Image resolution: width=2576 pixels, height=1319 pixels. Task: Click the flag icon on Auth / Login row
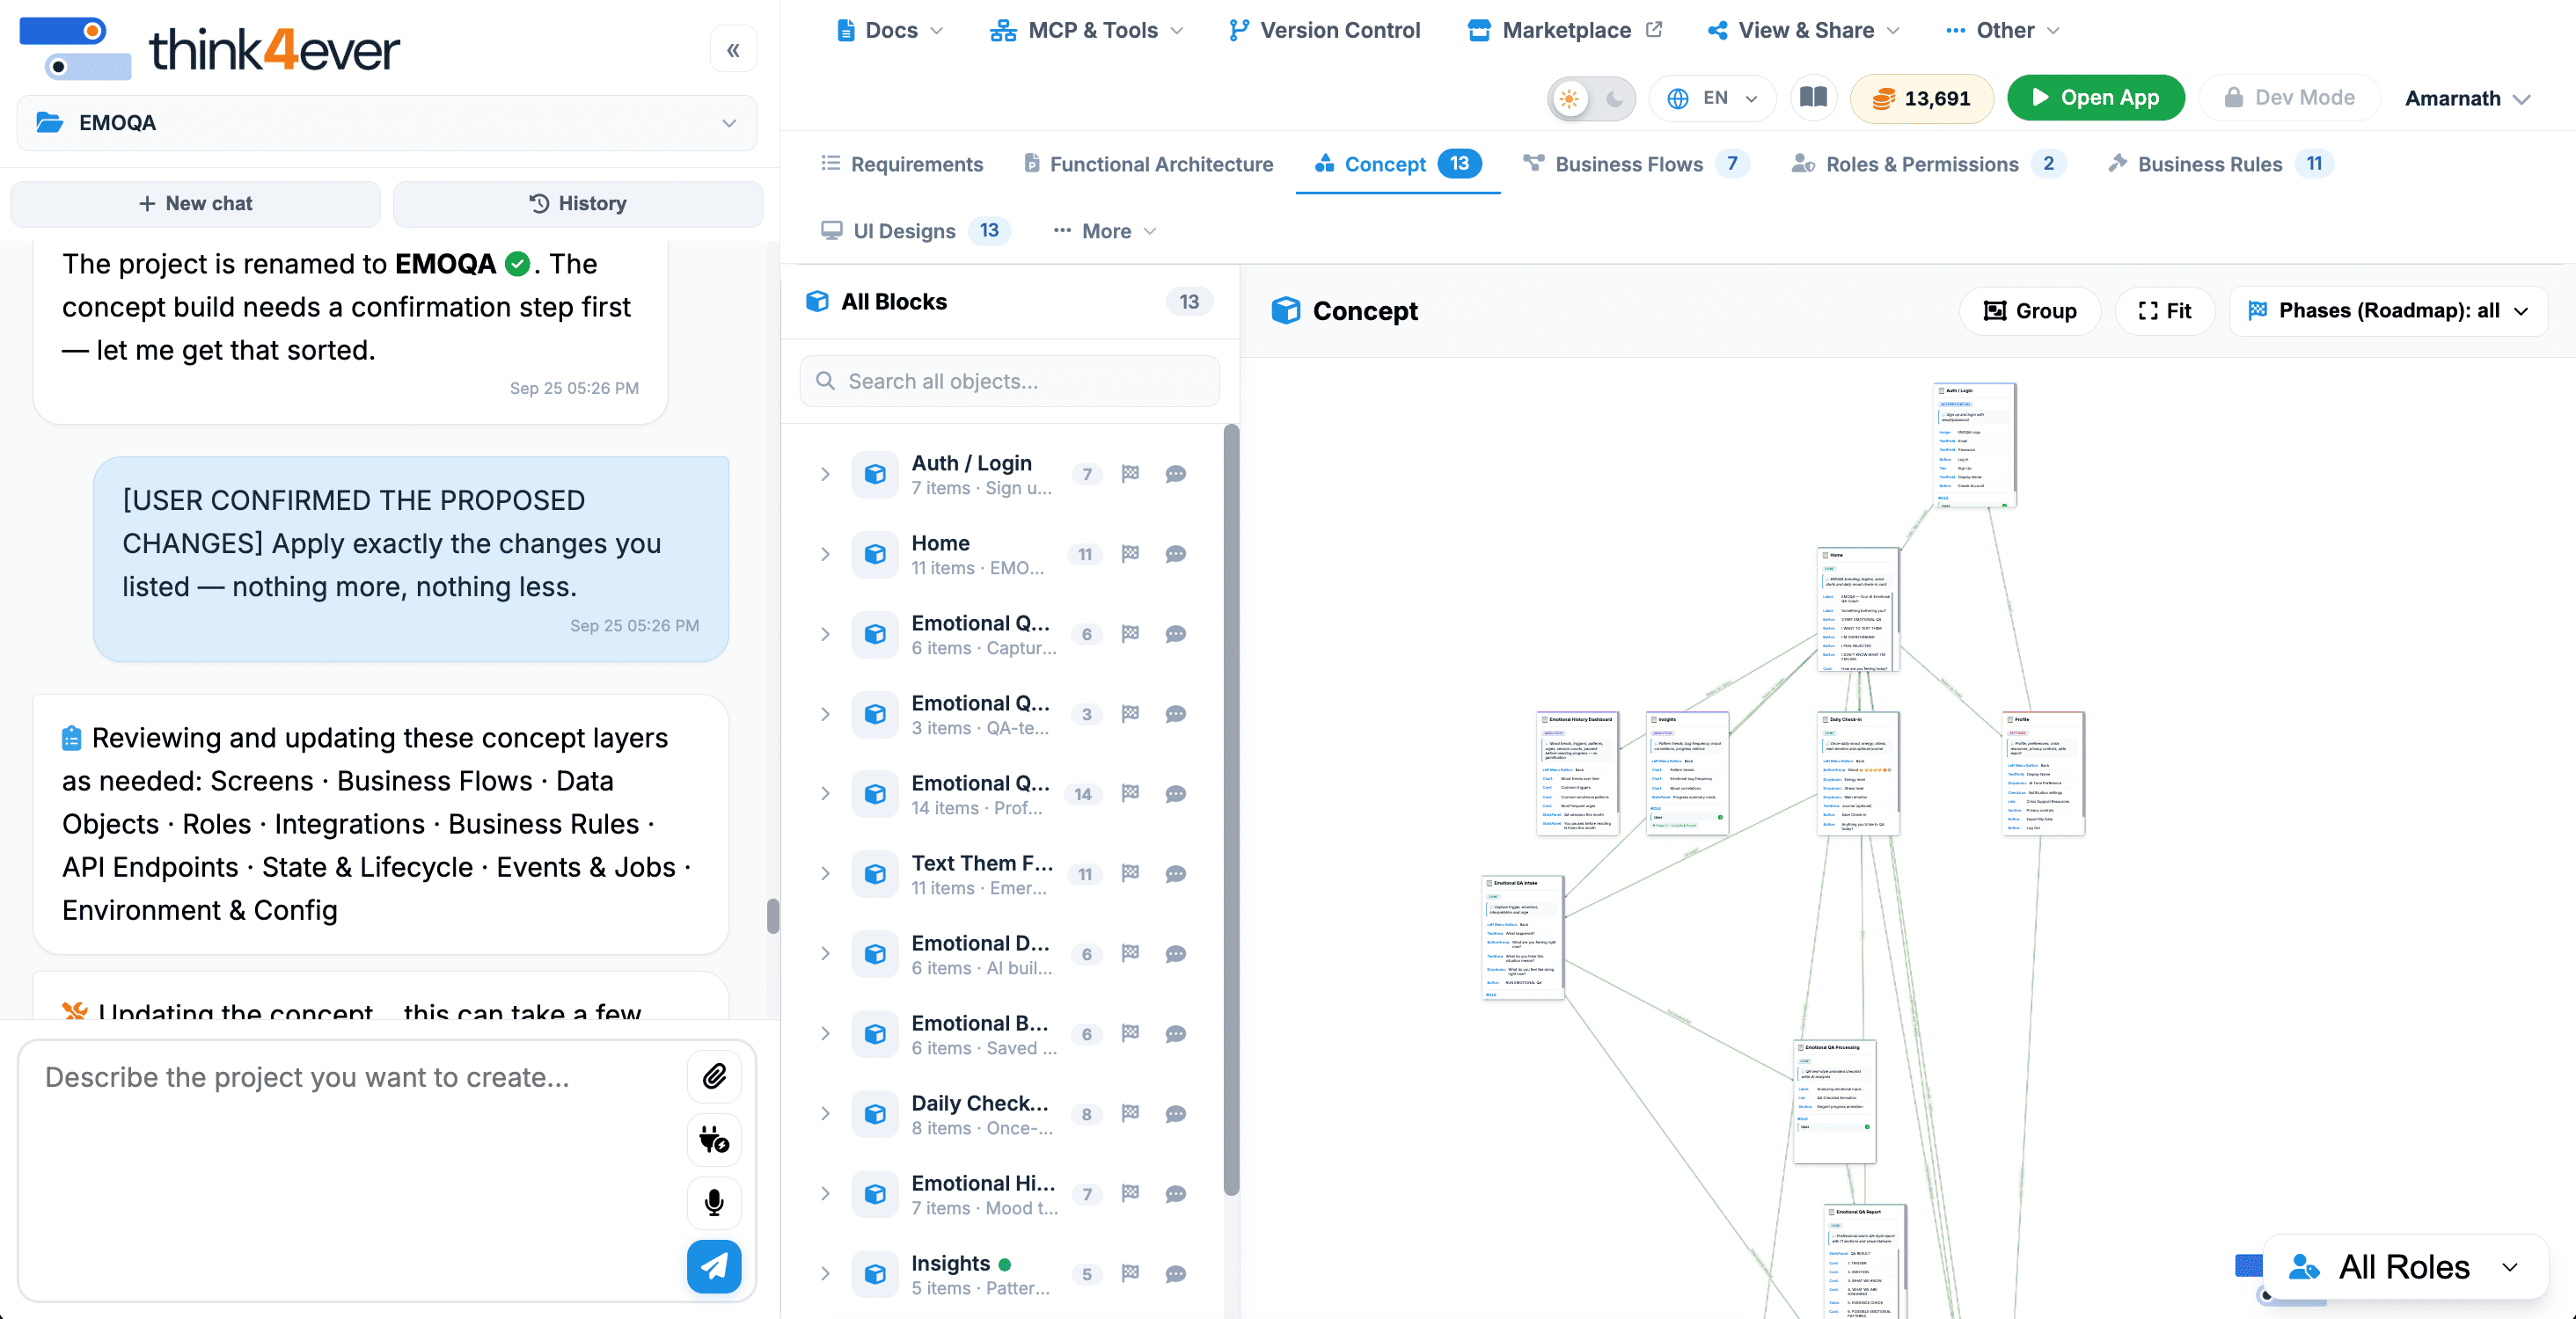1130,474
